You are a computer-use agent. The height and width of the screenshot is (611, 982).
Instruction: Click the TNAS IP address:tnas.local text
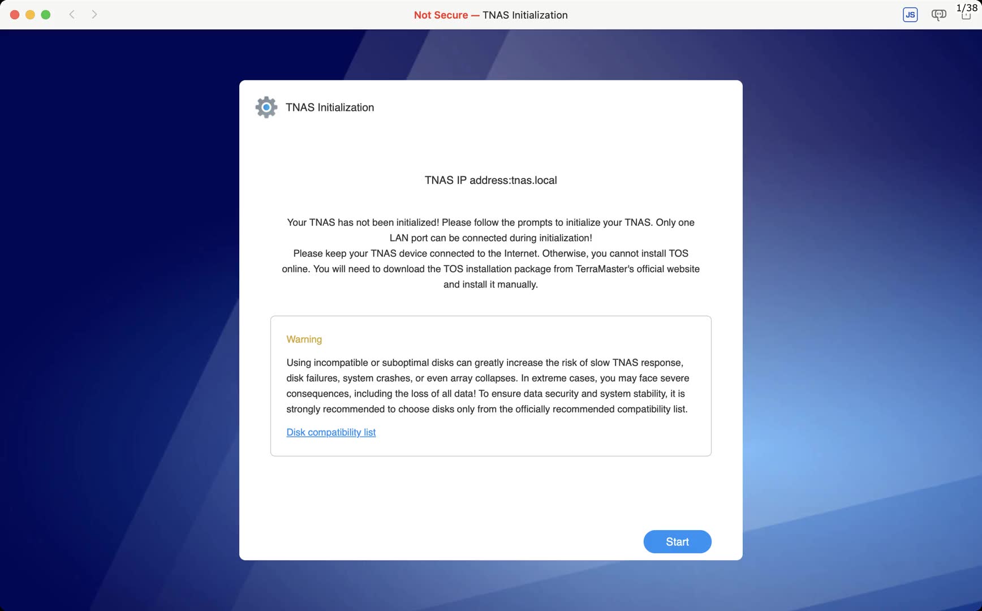pos(491,180)
